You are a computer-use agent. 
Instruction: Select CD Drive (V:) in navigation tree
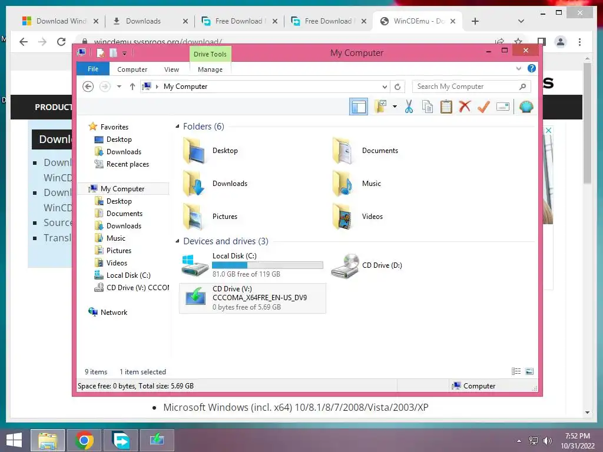click(131, 287)
